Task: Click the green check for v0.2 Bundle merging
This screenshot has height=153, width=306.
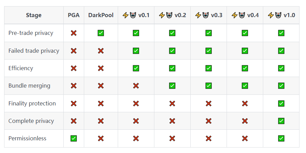Action: (172, 86)
